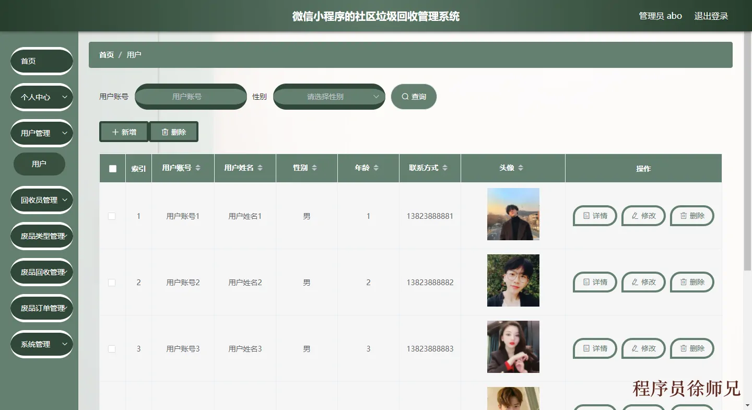Viewport: 752px width, 410px height.
Task: Click the page vertical scrollbar
Action: click(748, 151)
